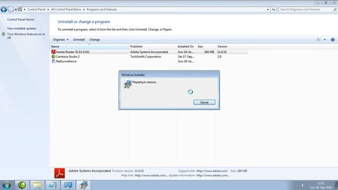This screenshot has width=338, height=190.
Task: Click Adobe Reader red icon in list
Action: [53, 52]
